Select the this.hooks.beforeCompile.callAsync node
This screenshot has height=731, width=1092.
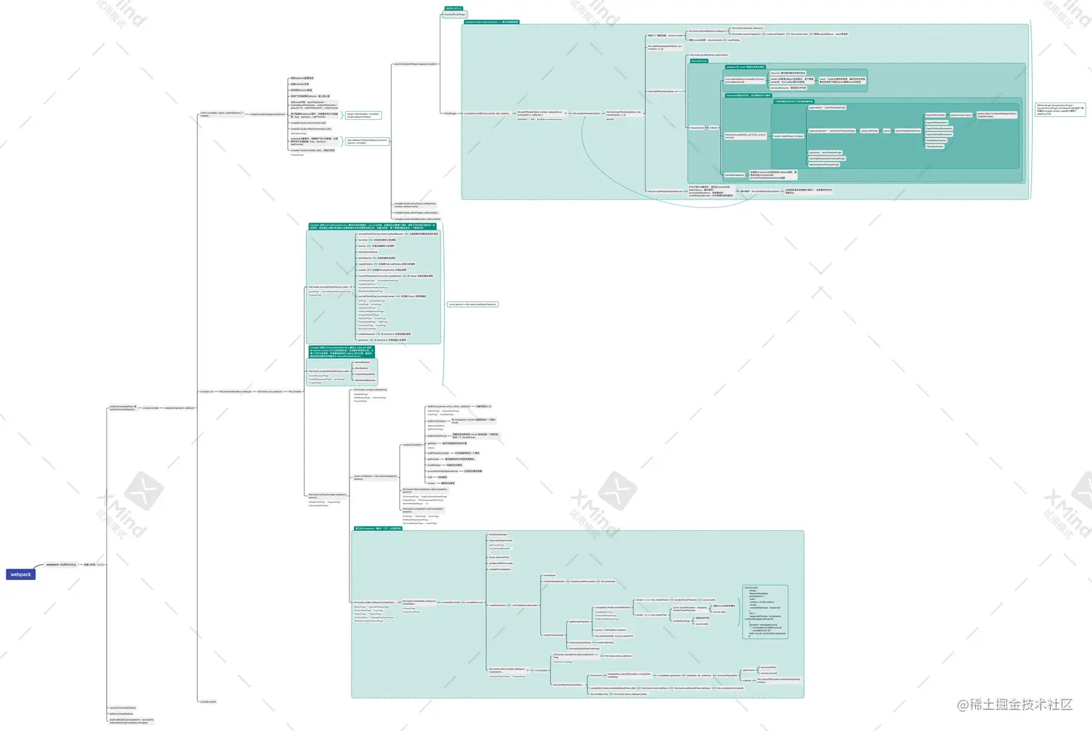(328, 496)
